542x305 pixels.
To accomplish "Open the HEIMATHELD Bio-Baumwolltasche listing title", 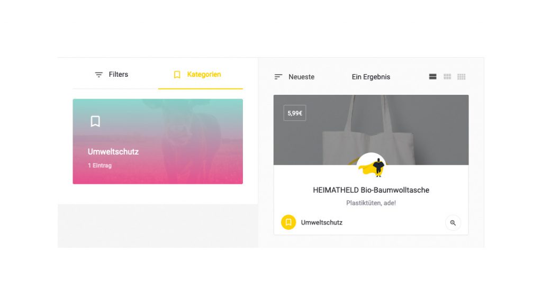I will click(x=371, y=190).
